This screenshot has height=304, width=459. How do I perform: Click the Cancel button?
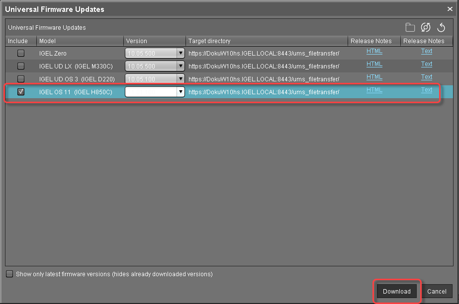pos(437,291)
